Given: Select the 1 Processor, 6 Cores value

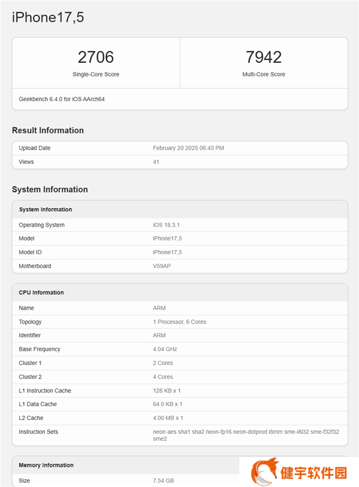Looking at the screenshot, I should [180, 322].
